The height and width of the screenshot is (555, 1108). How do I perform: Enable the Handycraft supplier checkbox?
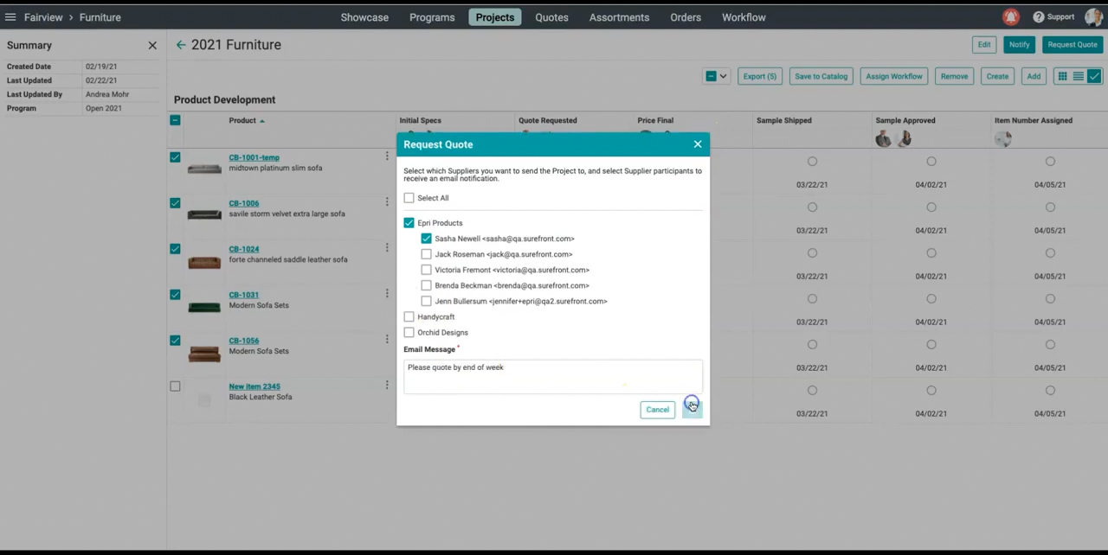point(409,317)
